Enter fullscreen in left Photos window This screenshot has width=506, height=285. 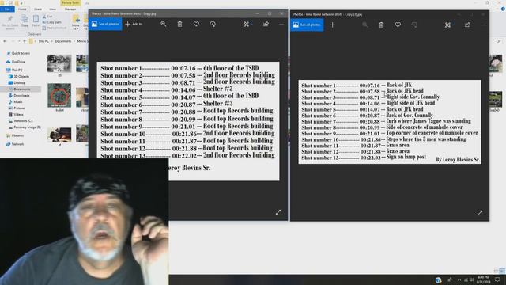278,212
